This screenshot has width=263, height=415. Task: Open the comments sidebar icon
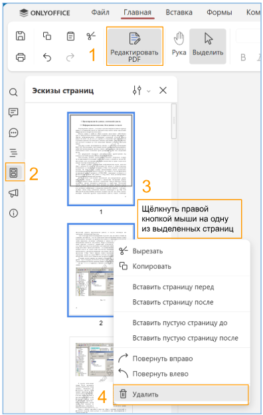pos(13,112)
